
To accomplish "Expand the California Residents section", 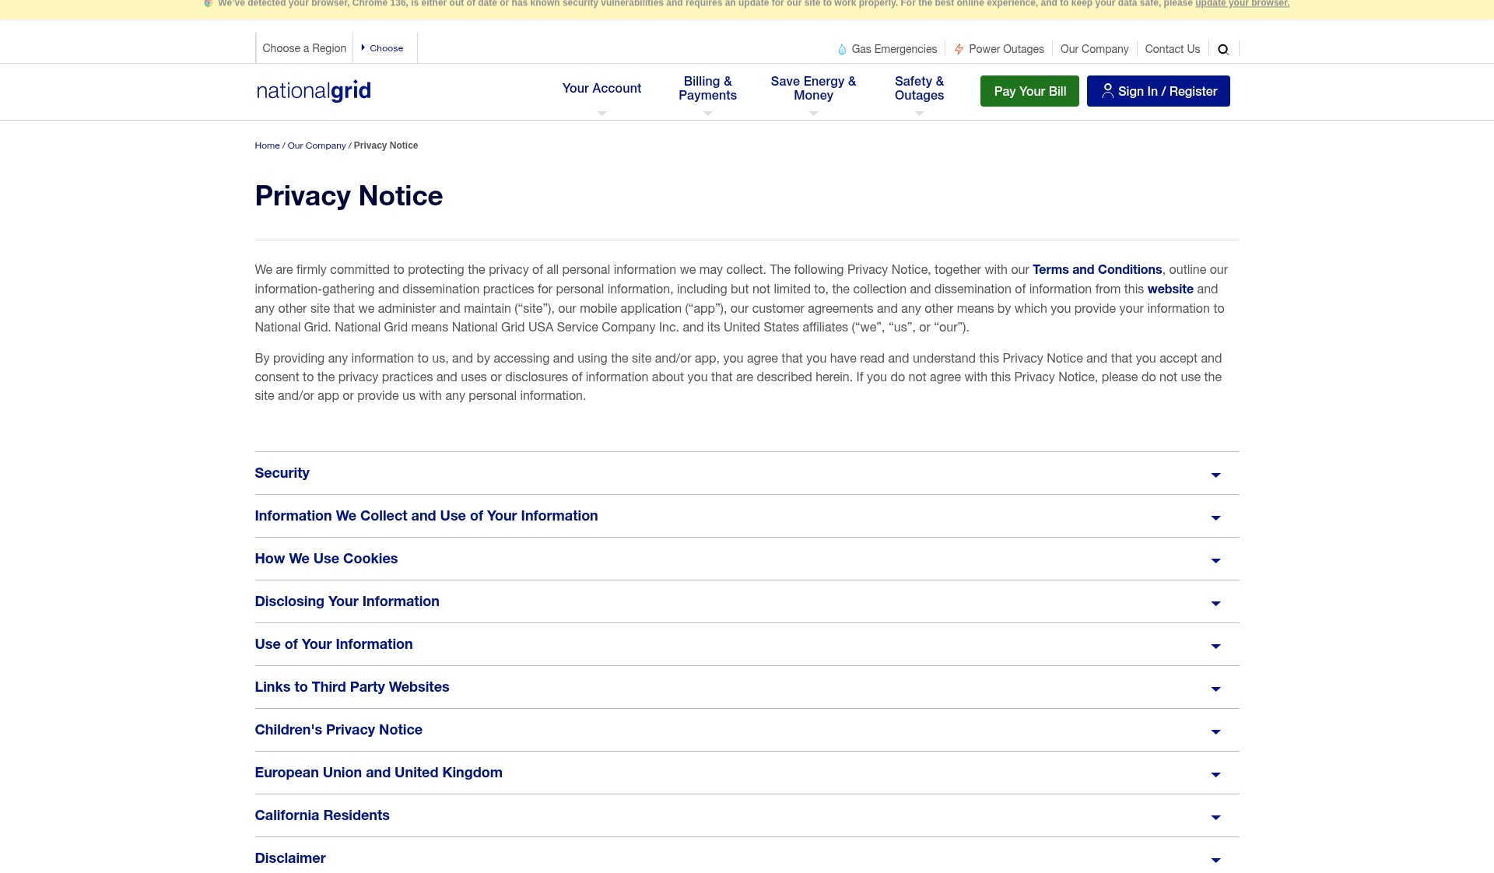I will [747, 815].
